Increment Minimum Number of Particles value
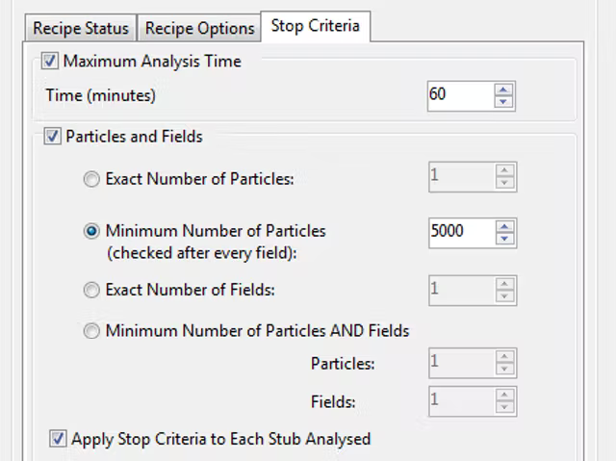 (504, 226)
